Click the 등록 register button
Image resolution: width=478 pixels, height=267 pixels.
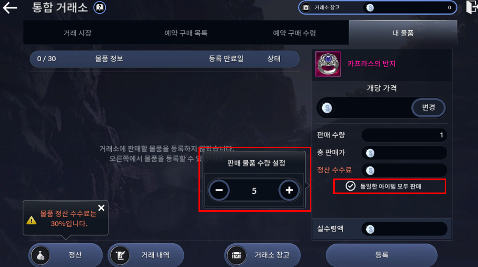381,255
